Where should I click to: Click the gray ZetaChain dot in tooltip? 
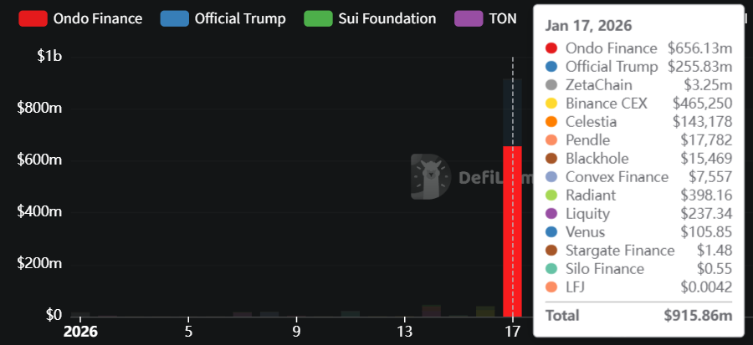551,85
